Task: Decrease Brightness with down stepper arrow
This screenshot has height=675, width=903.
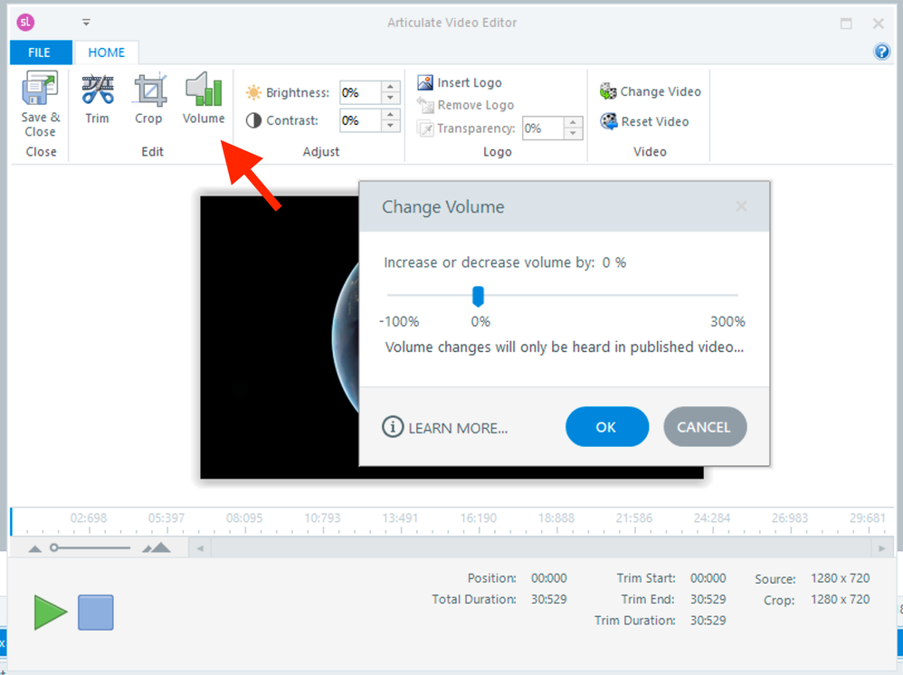Action: click(391, 98)
